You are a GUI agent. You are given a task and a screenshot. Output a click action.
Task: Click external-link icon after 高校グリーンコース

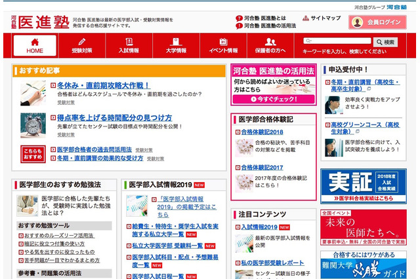[x=358, y=132]
